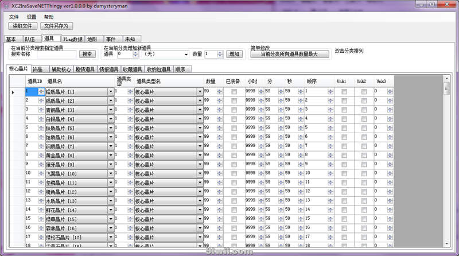Focus the 搜索名称 input field
The height and width of the screenshot is (256, 459).
[56, 54]
